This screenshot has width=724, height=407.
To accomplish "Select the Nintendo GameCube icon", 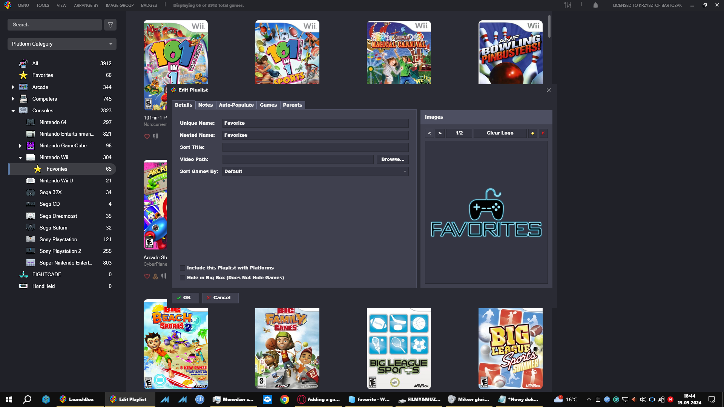I will click(x=31, y=145).
